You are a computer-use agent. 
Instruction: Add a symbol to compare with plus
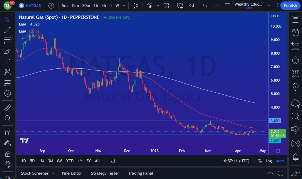[x=51, y=6]
